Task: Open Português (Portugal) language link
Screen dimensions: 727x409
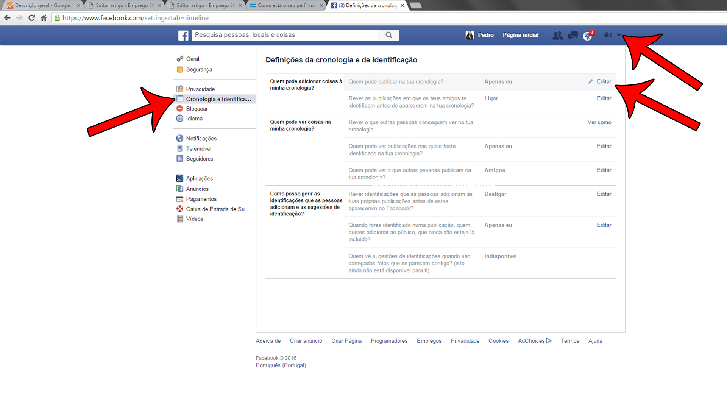Action: click(281, 365)
